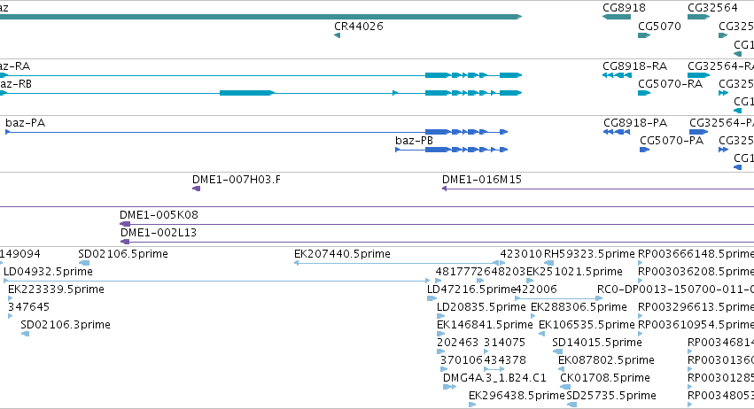Click the CG5070 gene glyph
This screenshot has height=409, width=754.
pyautogui.click(x=644, y=35)
